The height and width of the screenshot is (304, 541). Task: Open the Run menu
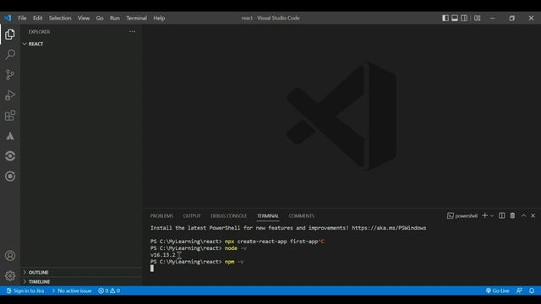115,18
